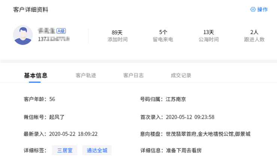Click the 意向楼盘 value 世茂翡翠首府
The width and height of the screenshot is (277, 164).
tap(181, 134)
